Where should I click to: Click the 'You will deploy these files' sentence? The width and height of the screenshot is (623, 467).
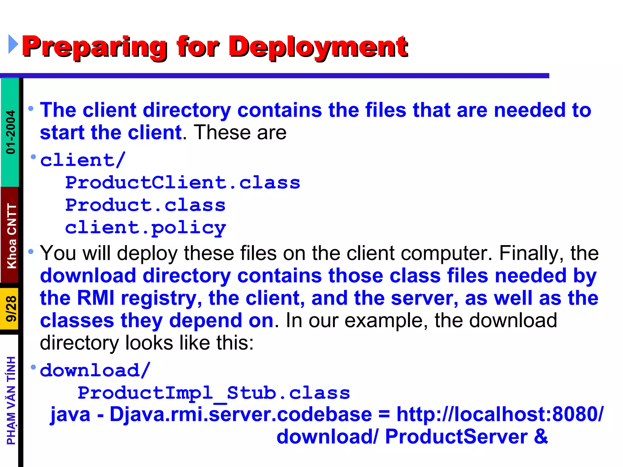265,253
